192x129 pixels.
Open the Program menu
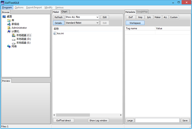[x=7, y=7]
